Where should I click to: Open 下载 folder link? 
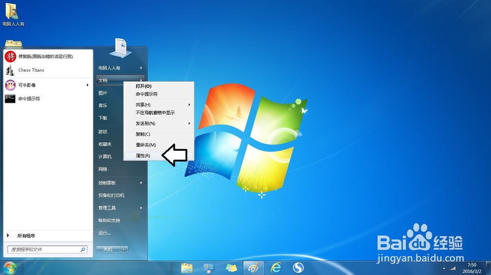click(x=103, y=117)
